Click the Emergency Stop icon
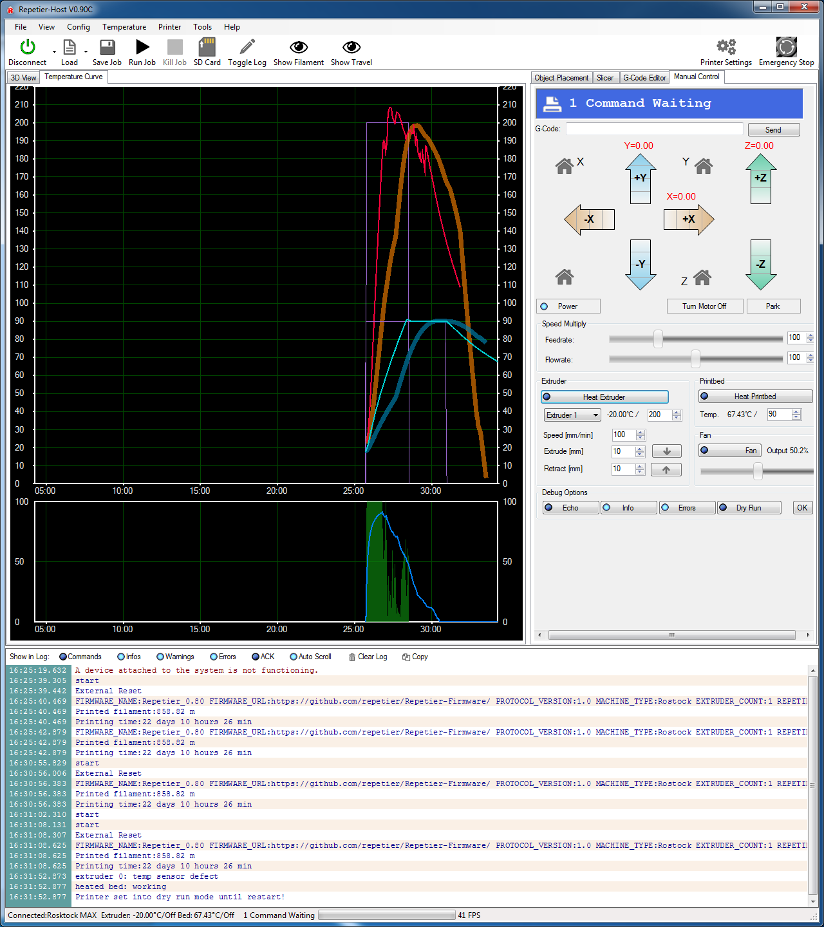The width and height of the screenshot is (824, 927). [x=786, y=48]
